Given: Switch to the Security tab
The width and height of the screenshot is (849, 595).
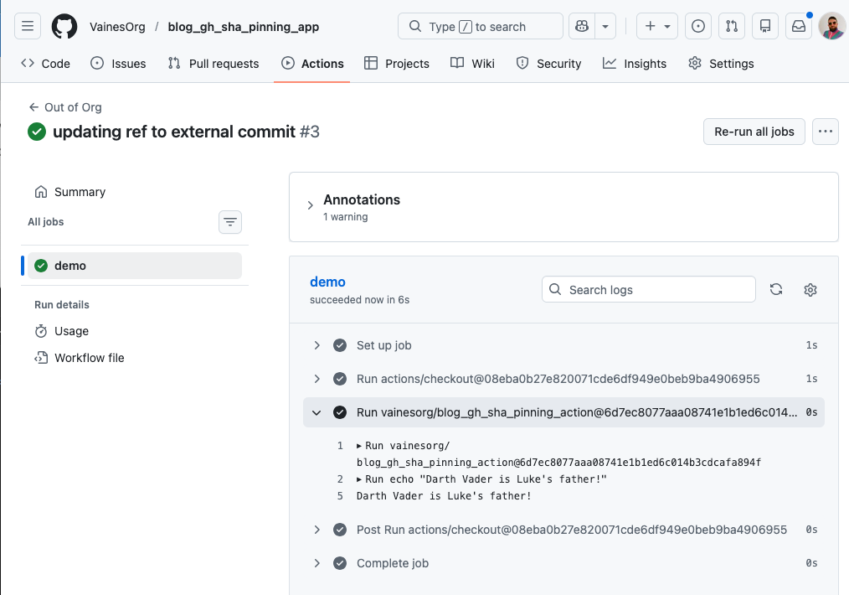Looking at the screenshot, I should 548,64.
